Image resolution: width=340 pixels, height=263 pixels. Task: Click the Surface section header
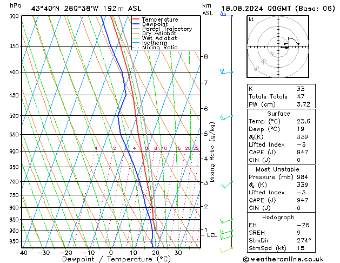coord(279,114)
